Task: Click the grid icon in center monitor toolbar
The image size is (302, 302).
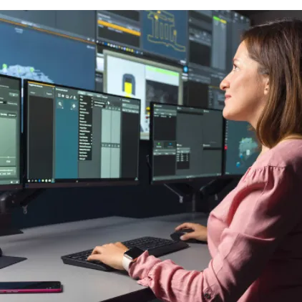Action: coord(59,95)
